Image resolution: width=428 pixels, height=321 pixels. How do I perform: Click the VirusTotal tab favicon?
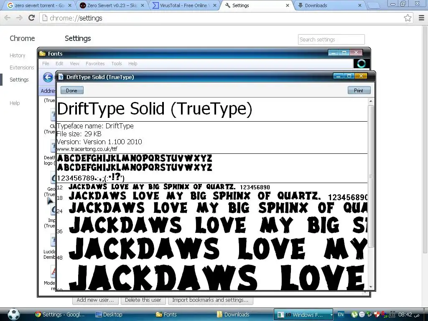pyautogui.click(x=155, y=5)
